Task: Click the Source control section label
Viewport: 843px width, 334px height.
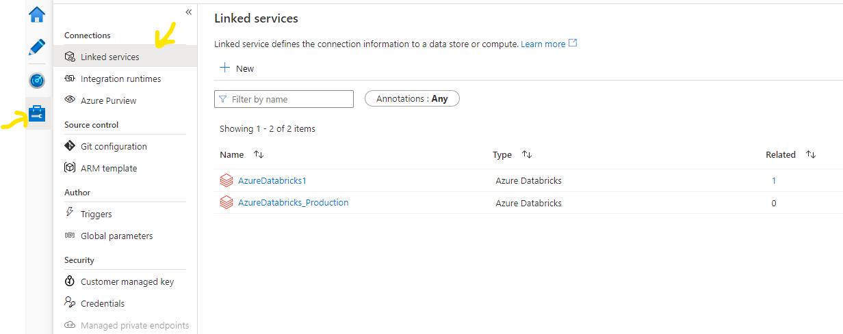Action: click(x=92, y=125)
